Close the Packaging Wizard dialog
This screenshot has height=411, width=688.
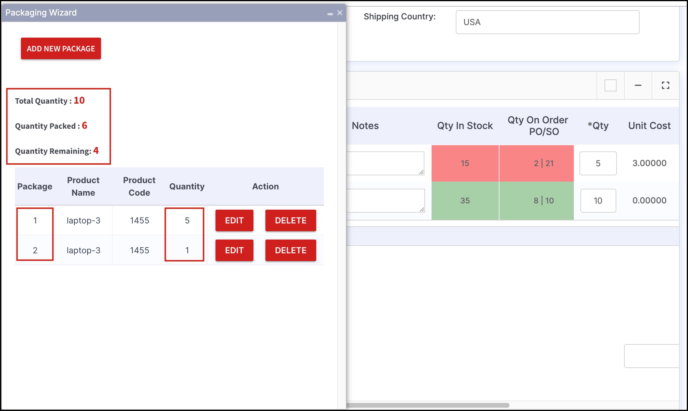(340, 13)
